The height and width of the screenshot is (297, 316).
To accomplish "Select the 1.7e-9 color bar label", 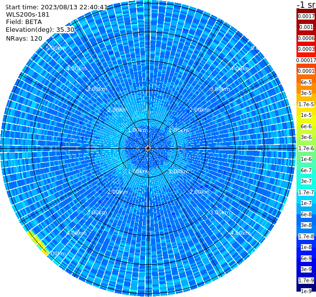I will pos(306,280).
